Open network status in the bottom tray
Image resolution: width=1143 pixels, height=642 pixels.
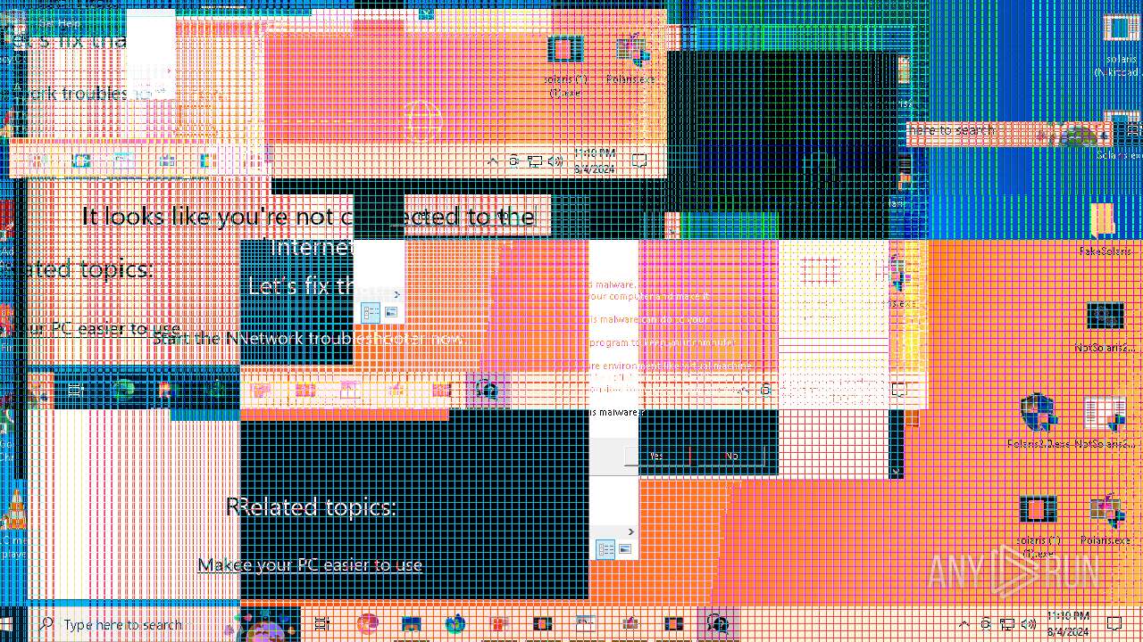click(1006, 624)
